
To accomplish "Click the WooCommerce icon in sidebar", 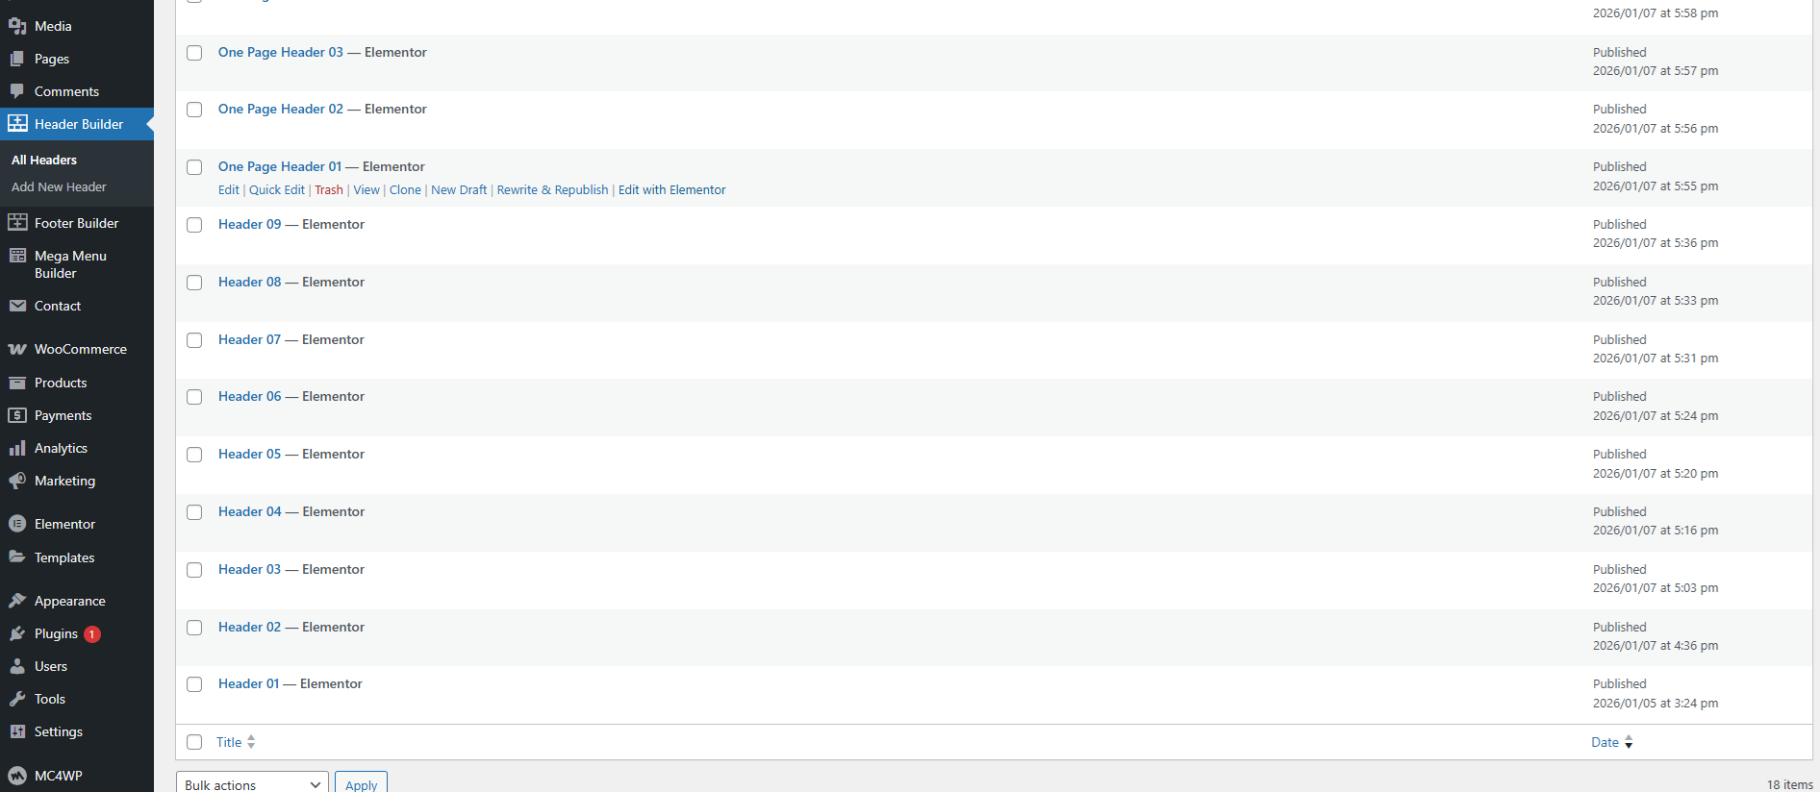I will pos(17,349).
